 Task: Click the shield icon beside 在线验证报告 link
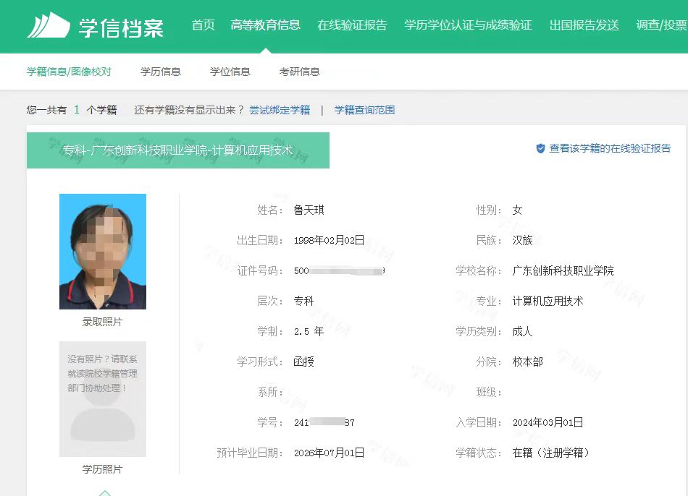[540, 148]
